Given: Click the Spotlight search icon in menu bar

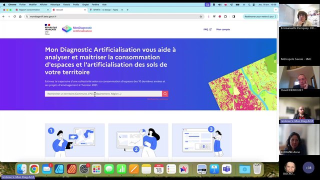Looking at the screenshot, I should (x=249, y=4).
